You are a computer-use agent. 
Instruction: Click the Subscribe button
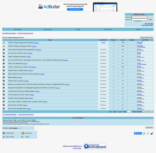[149, 128]
